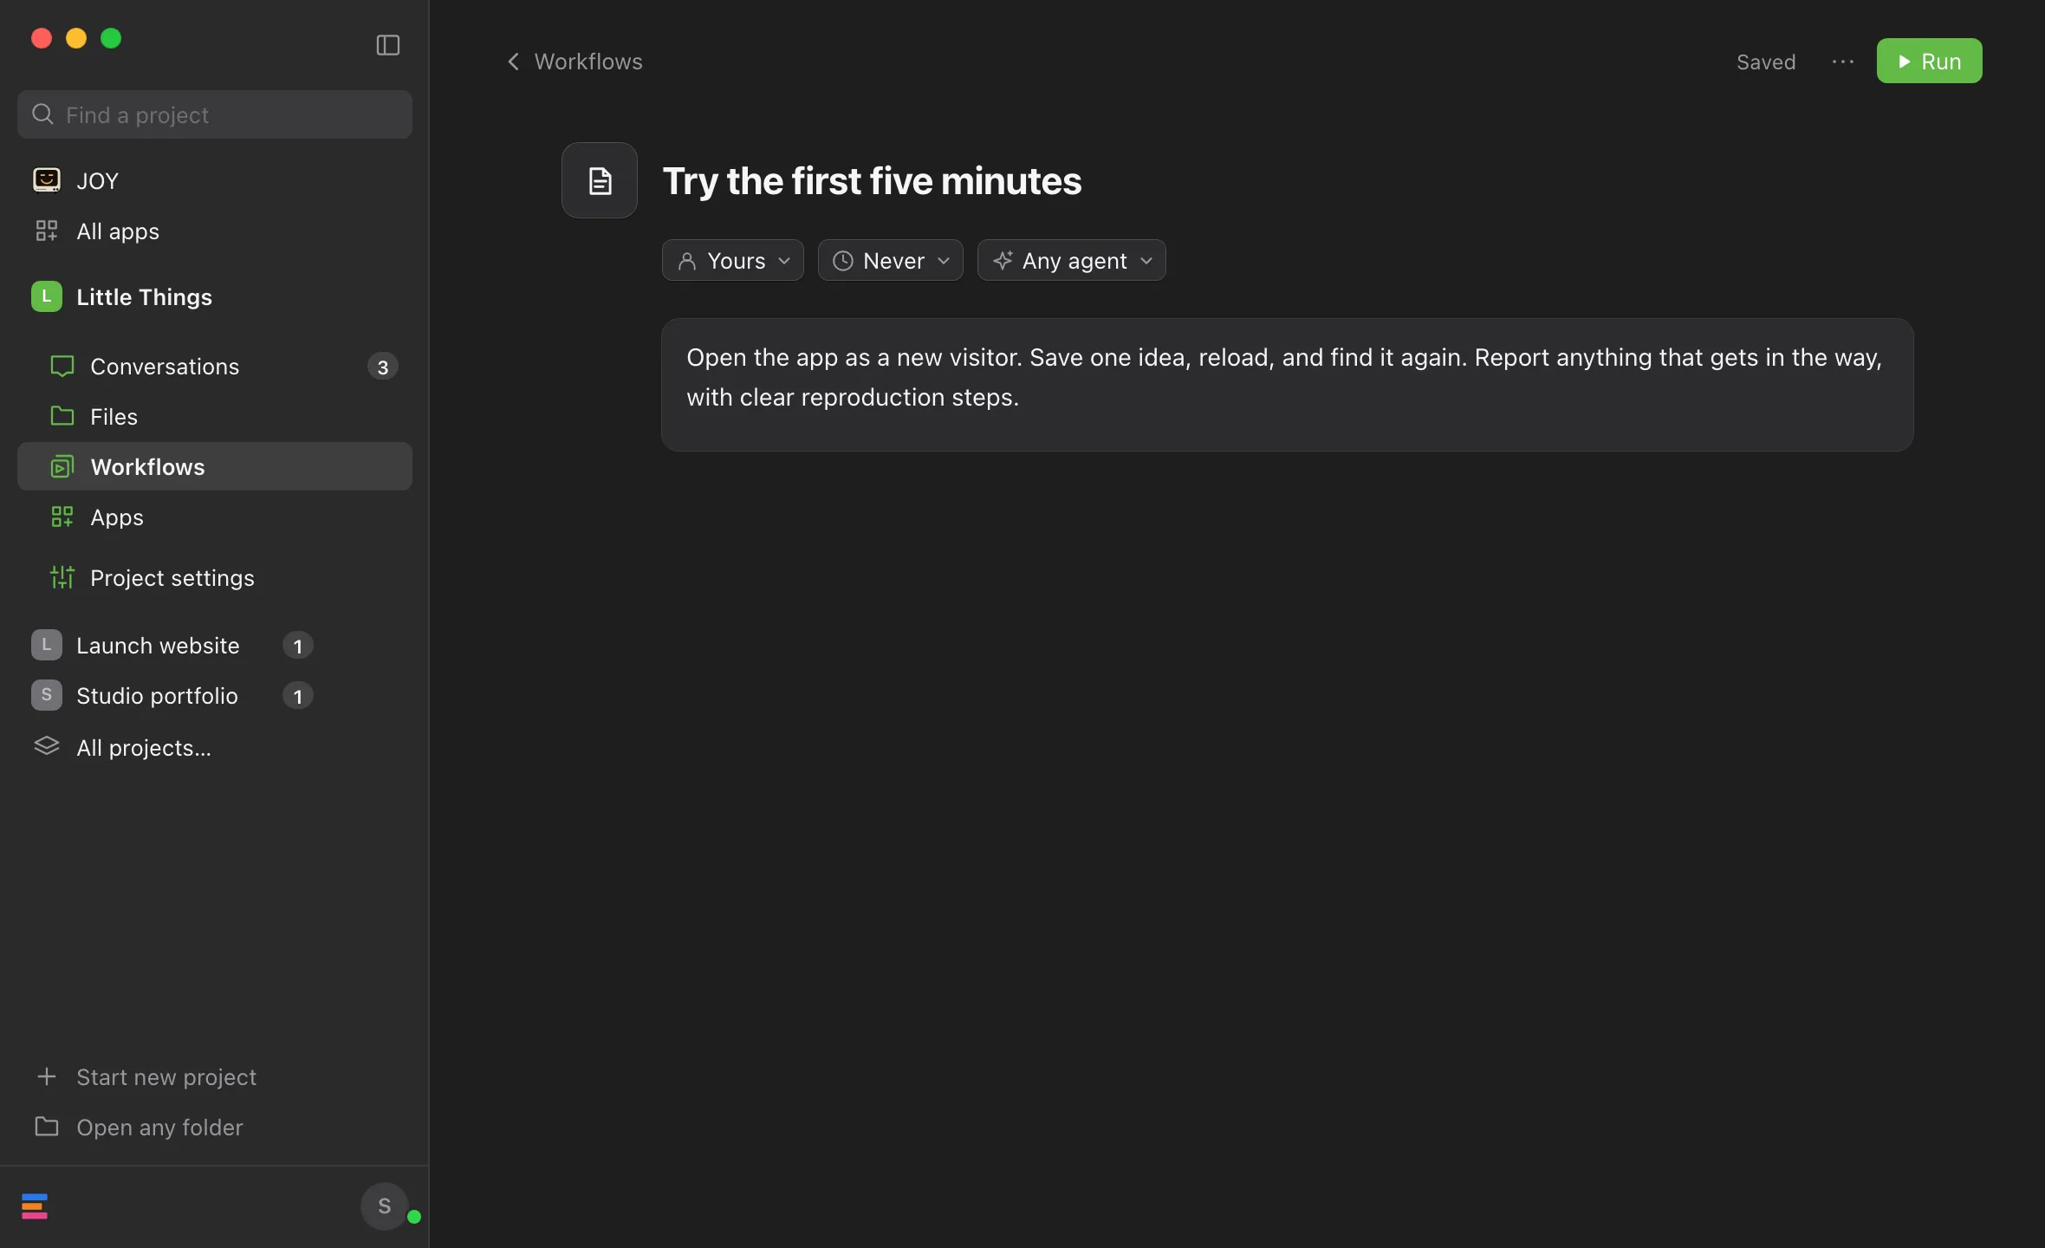Image resolution: width=2045 pixels, height=1248 pixels.
Task: Click the Little Things project badge
Action: click(47, 296)
